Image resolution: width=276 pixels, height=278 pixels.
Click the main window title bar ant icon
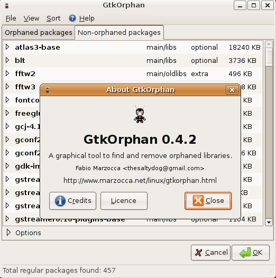[x=7, y=6]
